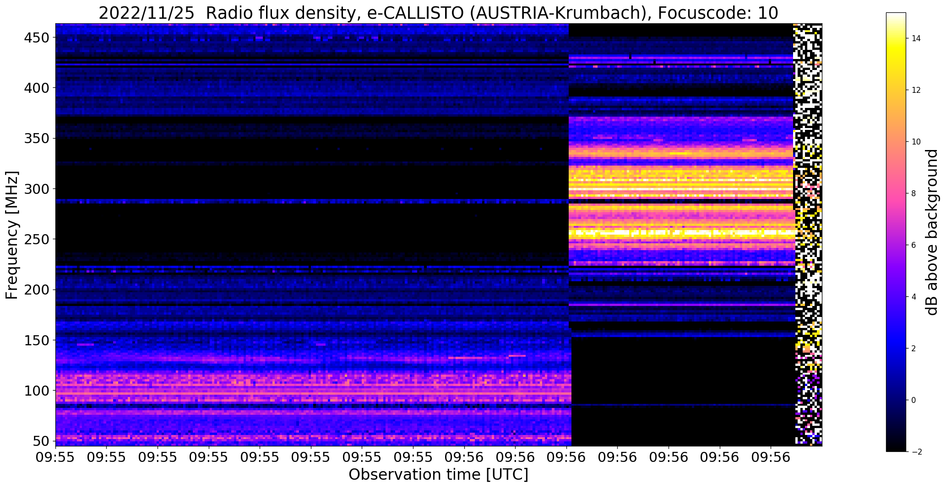The image size is (946, 488).
Task: Click the colorbar tick value 8
Action: click(914, 193)
